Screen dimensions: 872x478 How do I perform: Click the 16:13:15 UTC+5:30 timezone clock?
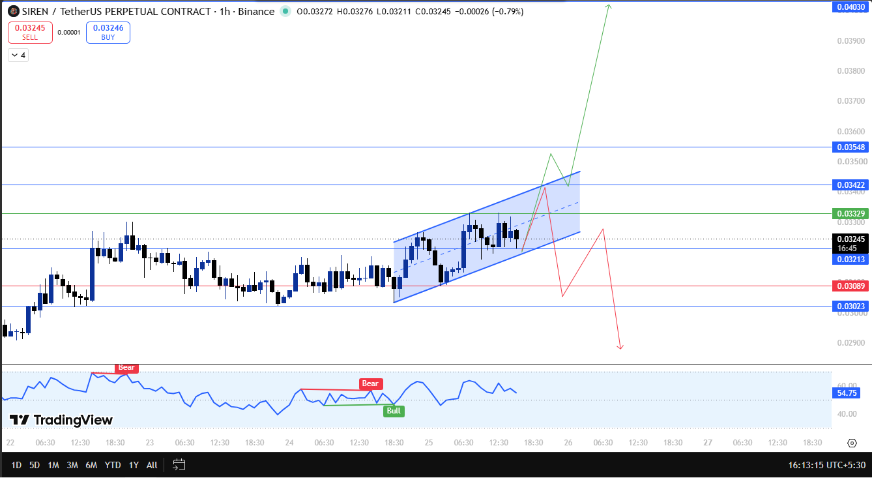tap(827, 465)
